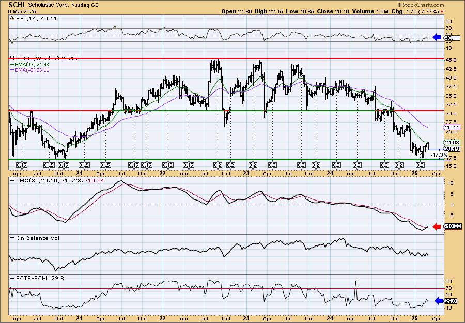This screenshot has height=323, width=465.
Task: Click the 37.5 price axis label
Action: click(x=451, y=87)
